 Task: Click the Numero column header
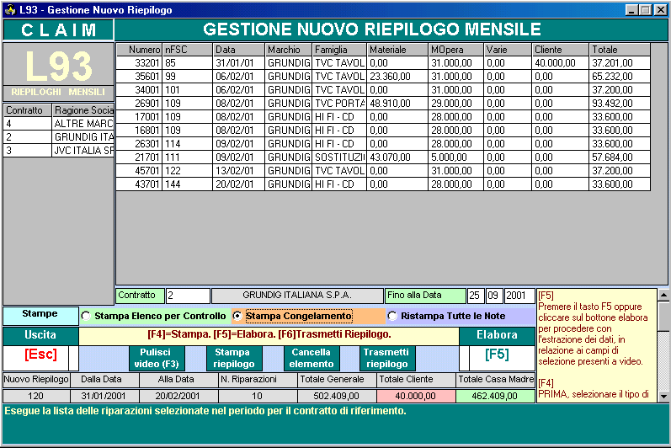[139, 50]
